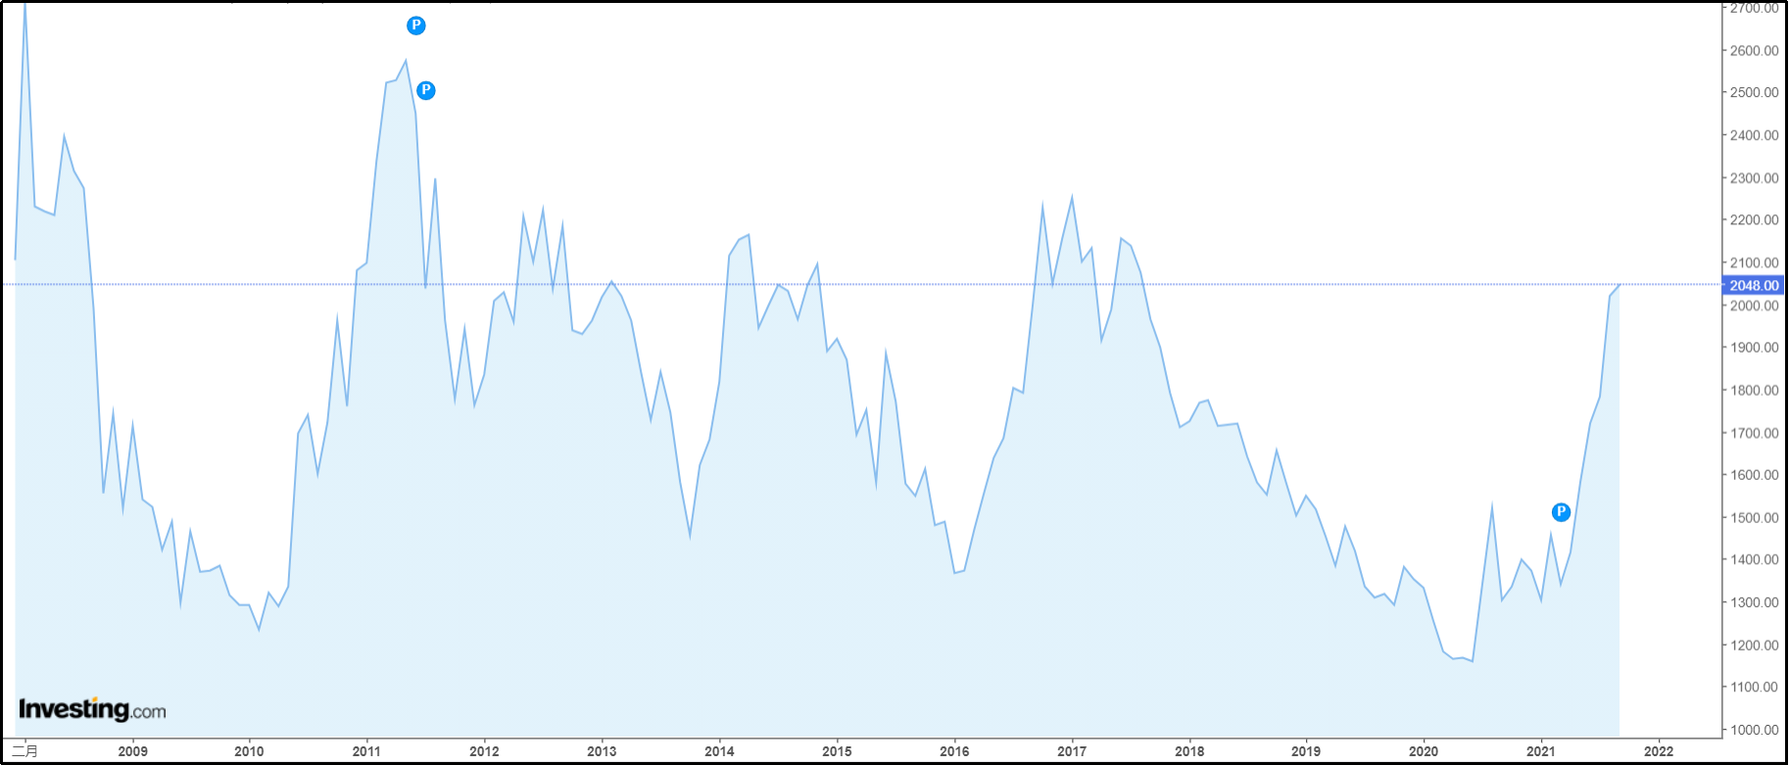Select the 2011 label on the time axis
The height and width of the screenshot is (765, 1789).
(366, 751)
